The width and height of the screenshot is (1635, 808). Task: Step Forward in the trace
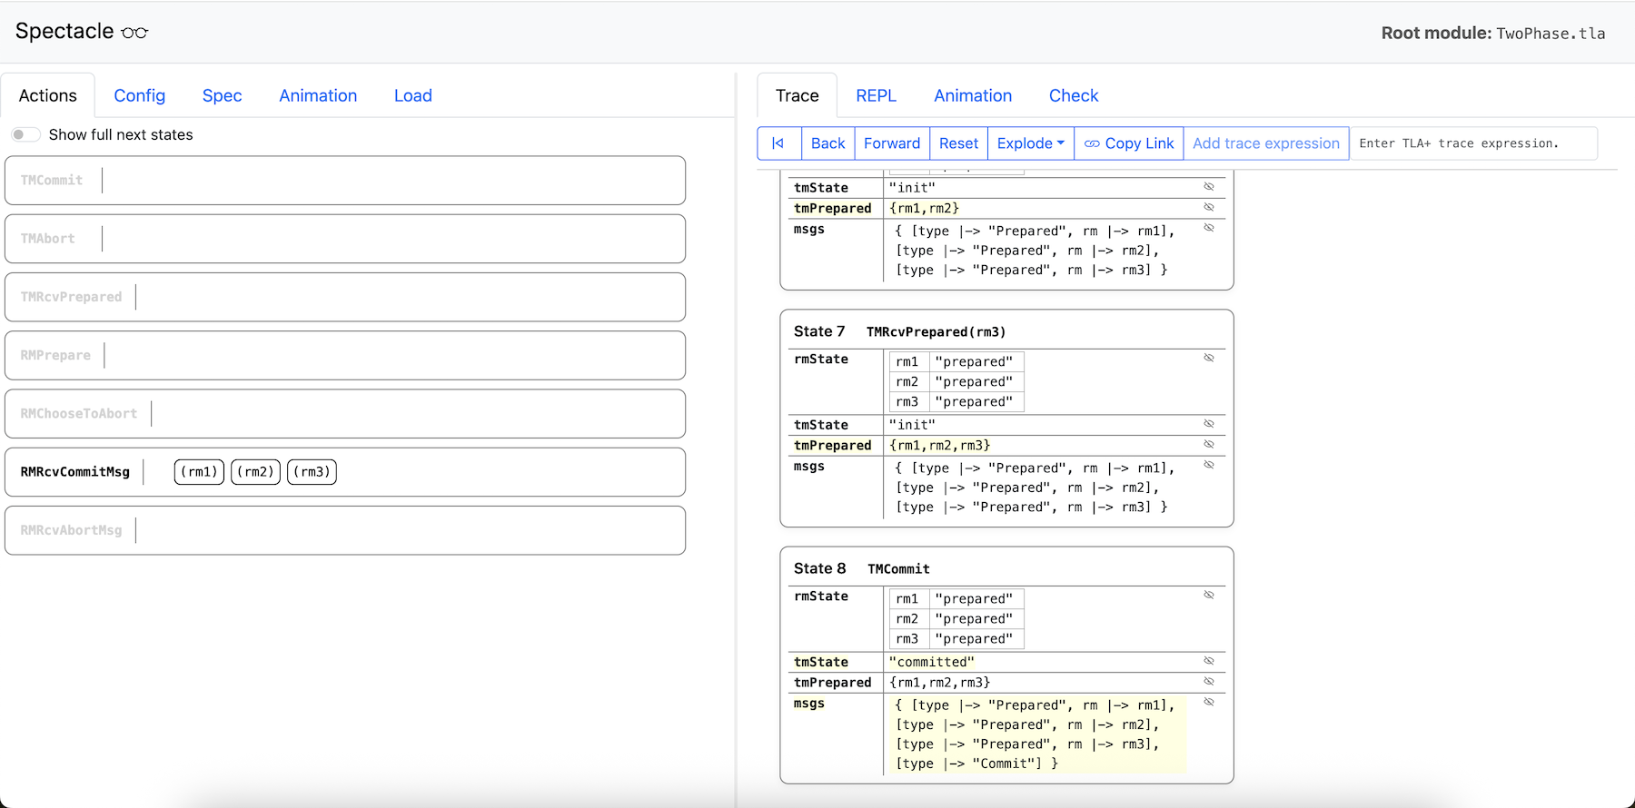(x=891, y=143)
